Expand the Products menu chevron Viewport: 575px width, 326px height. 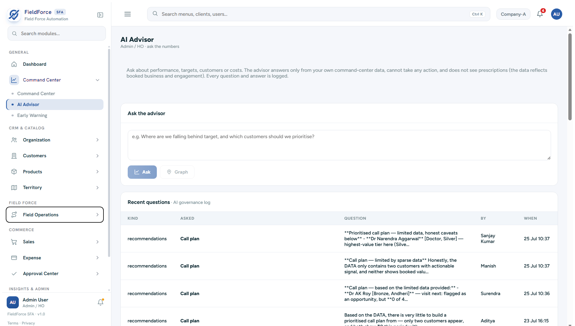(97, 172)
